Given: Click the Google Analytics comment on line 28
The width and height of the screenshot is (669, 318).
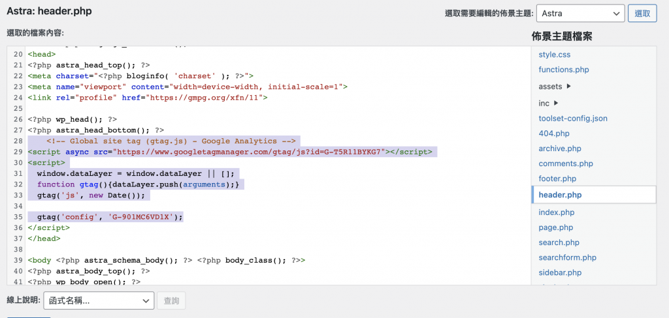Looking at the screenshot, I should 171,141.
